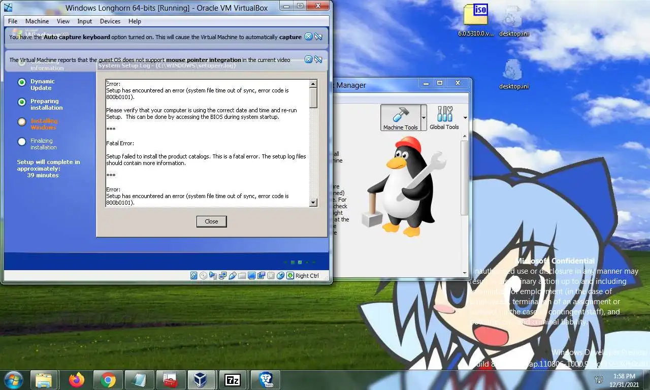Click the display status icon in VM status bar

[251, 276]
